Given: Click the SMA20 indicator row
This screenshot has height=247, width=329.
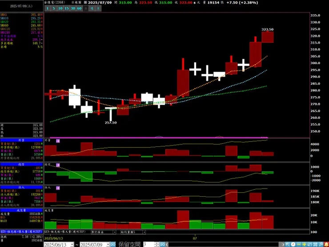Looking at the screenshot, I should pos(21,22).
